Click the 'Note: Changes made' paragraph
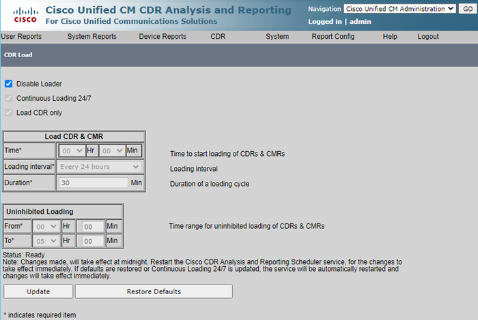 point(202,269)
